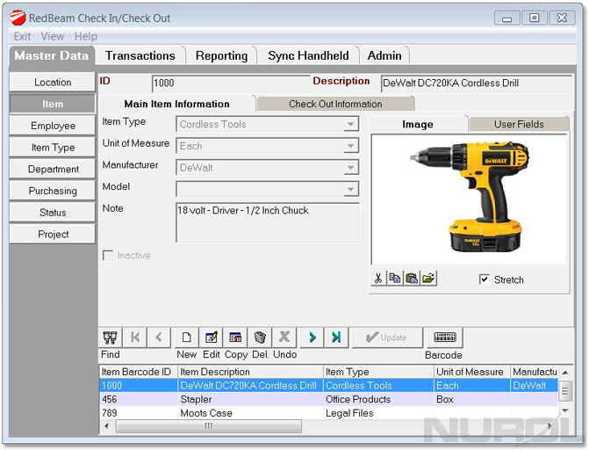Toggle the Inactive checkbox
The height and width of the screenshot is (450, 589).
pos(108,256)
